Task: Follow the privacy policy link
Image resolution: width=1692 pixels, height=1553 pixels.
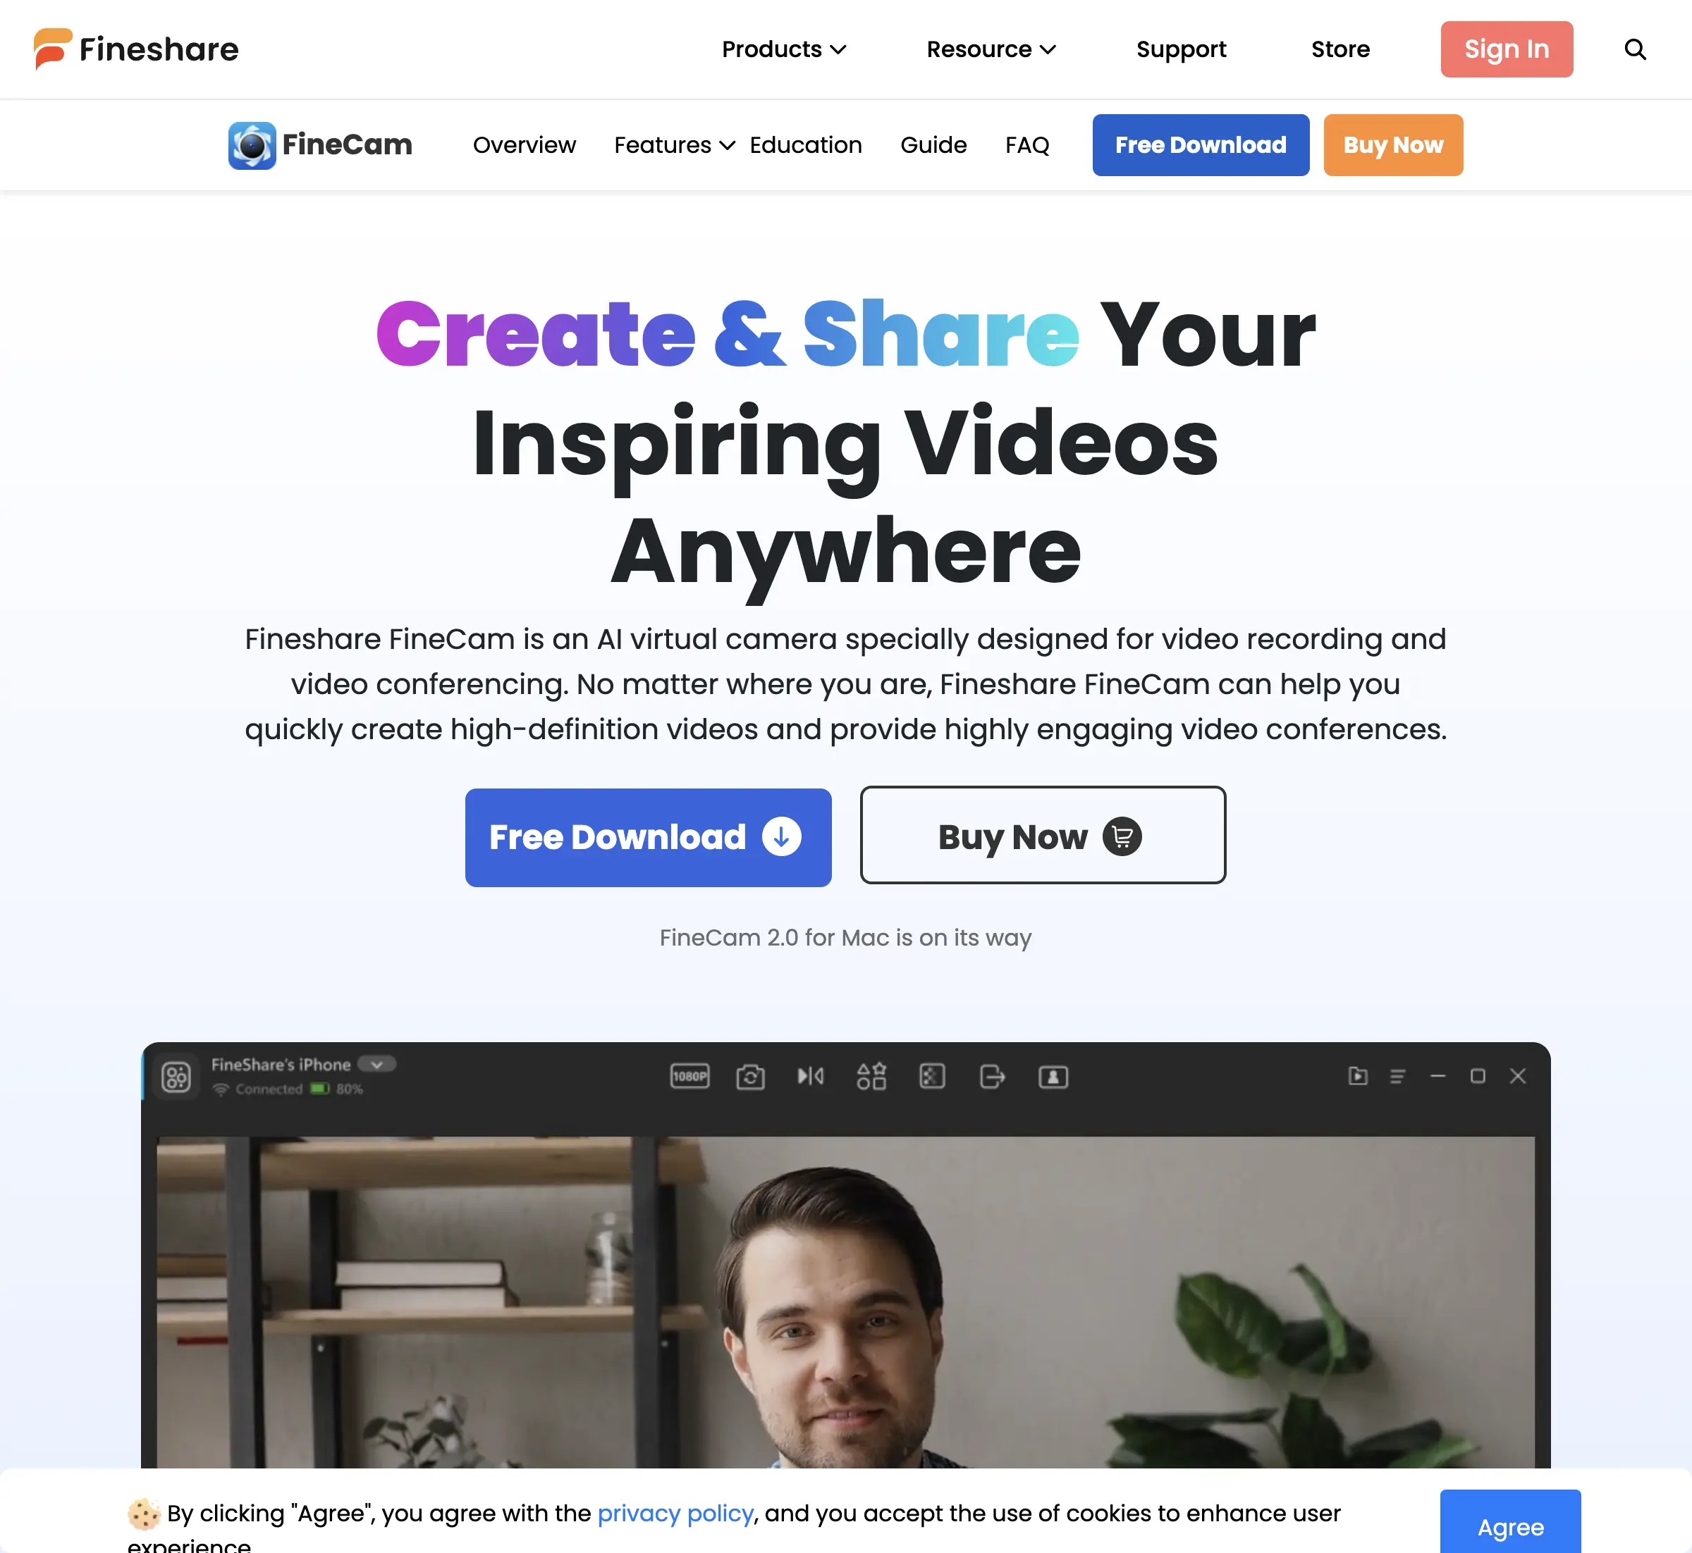Action: coord(675,1514)
